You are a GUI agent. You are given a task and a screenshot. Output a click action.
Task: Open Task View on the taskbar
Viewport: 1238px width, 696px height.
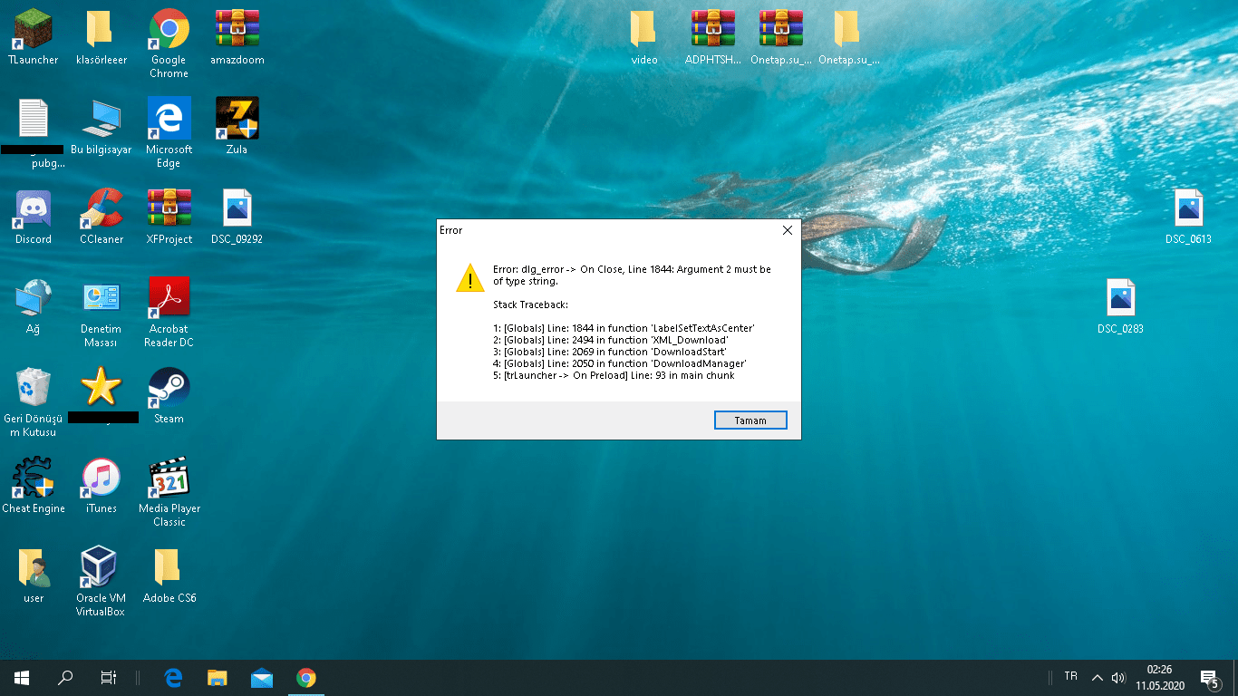(x=108, y=678)
